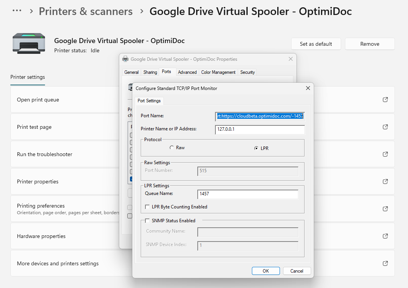The height and width of the screenshot is (288, 408).
Task: Switch to Color Management tab
Action: pos(218,72)
